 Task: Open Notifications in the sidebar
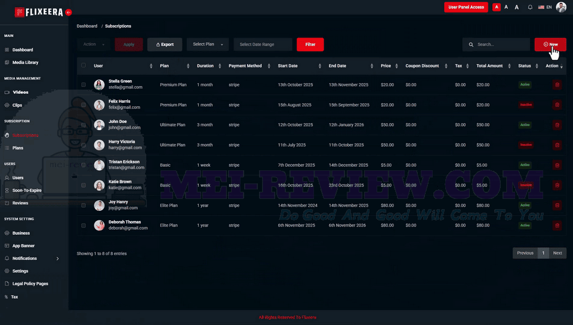tap(24, 259)
